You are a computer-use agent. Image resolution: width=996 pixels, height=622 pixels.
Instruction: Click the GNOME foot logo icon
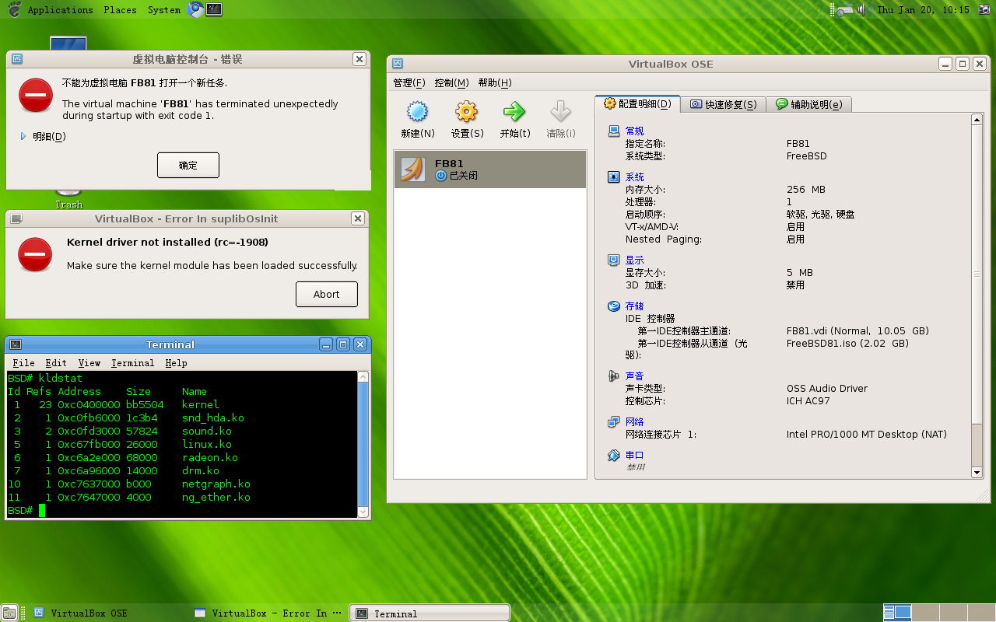pos(14,9)
